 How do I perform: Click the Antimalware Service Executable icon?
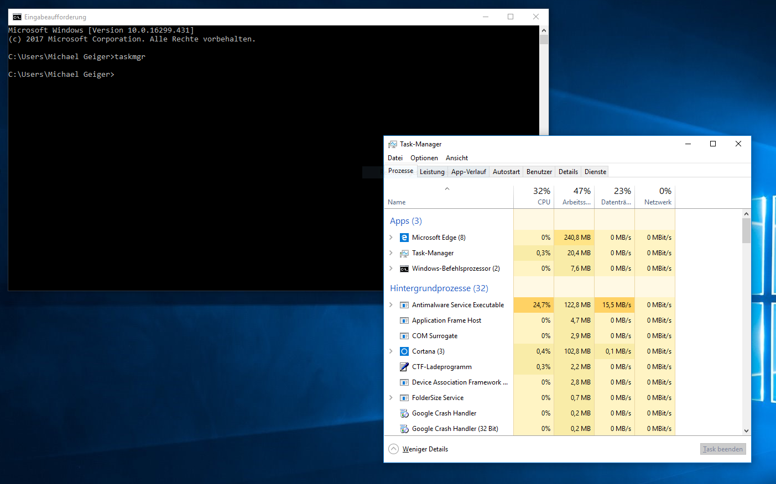pos(404,305)
